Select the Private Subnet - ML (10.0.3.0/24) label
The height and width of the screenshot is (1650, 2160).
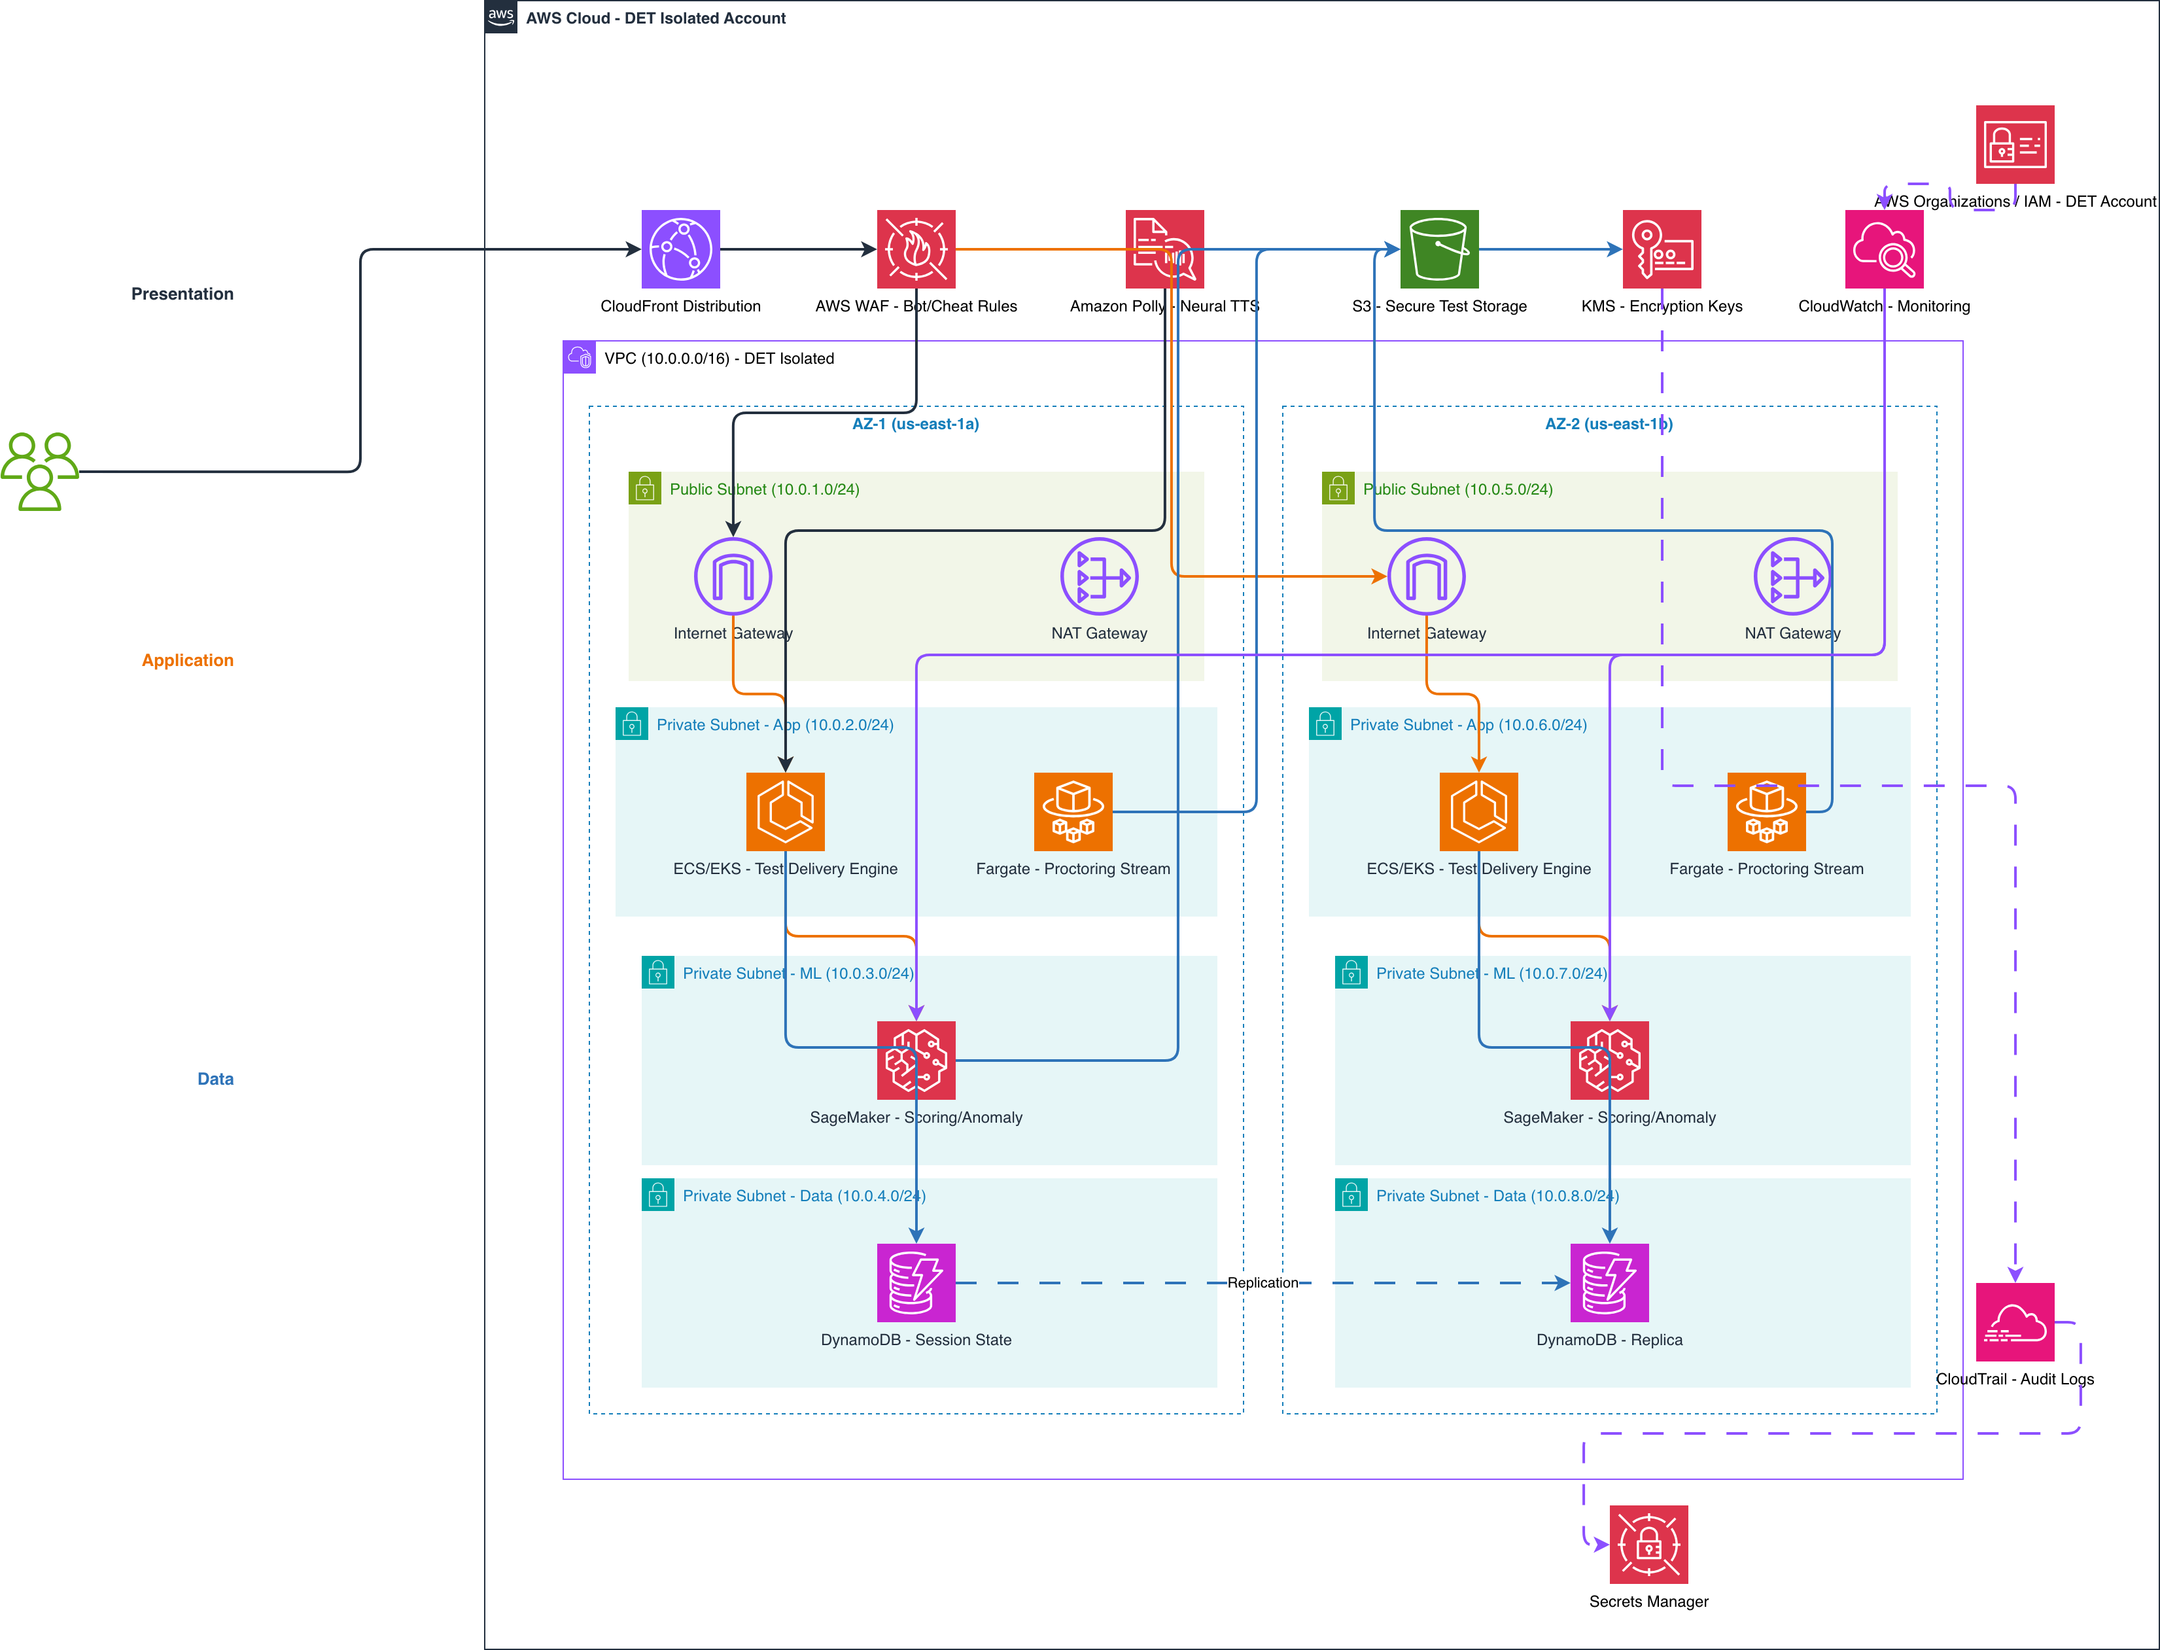798,974
